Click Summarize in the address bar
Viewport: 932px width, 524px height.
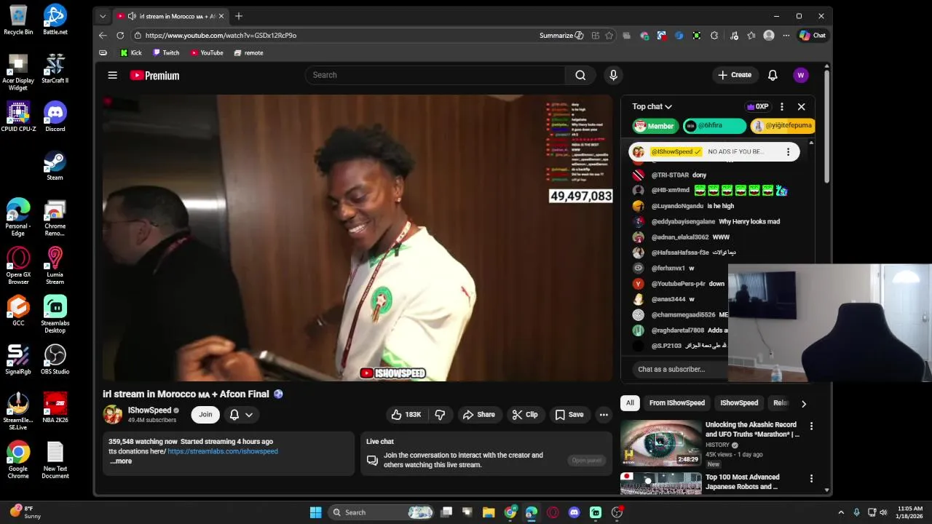click(561, 35)
